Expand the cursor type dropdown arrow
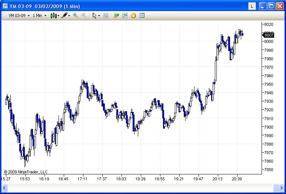The height and width of the screenshot is (194, 286). coord(99,16)
